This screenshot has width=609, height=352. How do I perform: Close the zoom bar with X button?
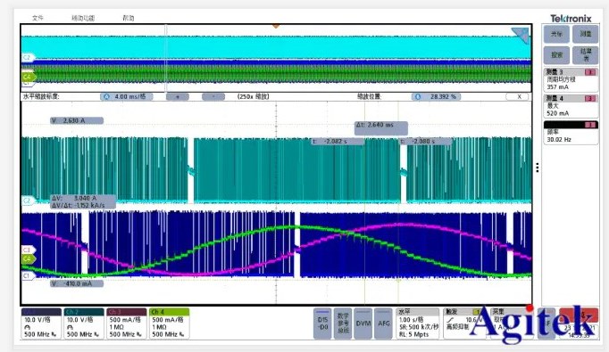pyautogui.click(x=518, y=96)
